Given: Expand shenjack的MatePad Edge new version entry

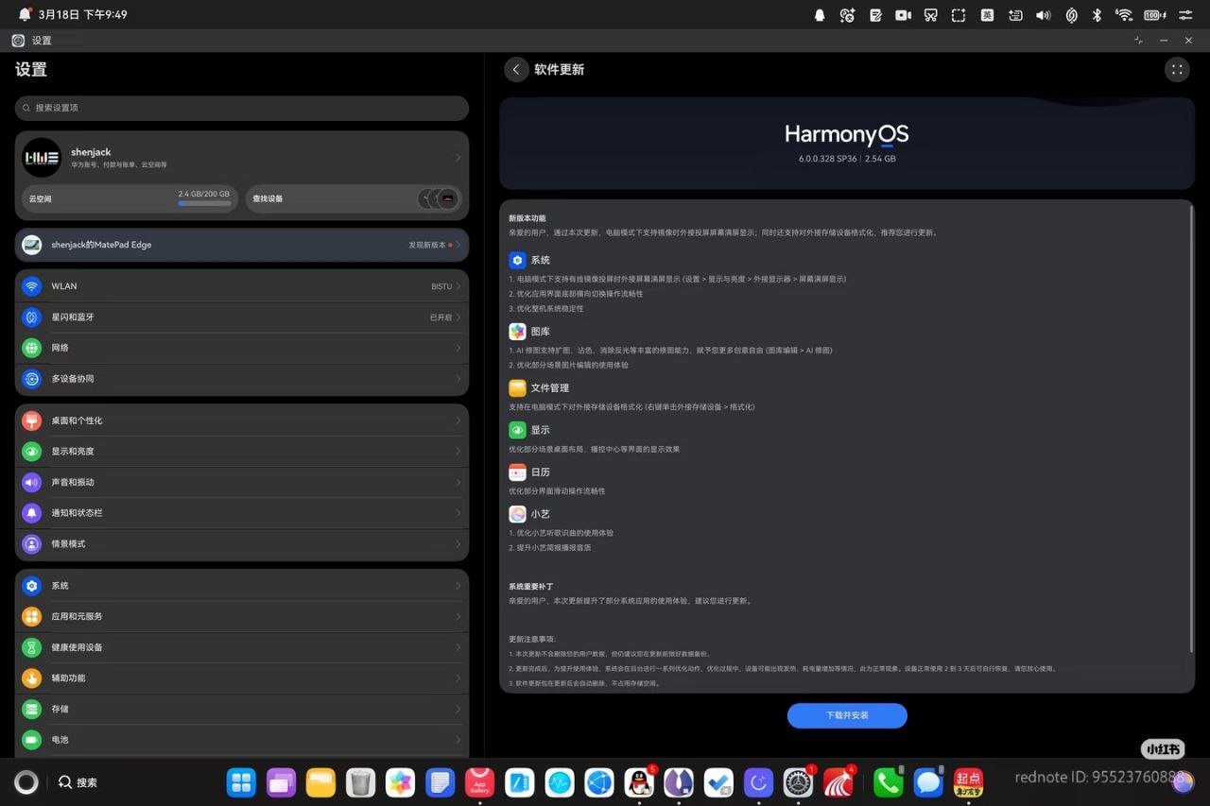Looking at the screenshot, I should click(242, 245).
